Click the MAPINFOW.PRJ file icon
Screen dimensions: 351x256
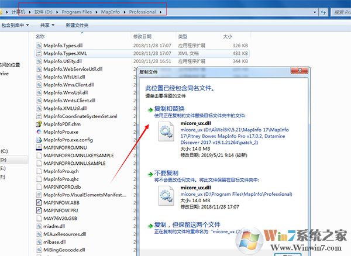[39, 210]
